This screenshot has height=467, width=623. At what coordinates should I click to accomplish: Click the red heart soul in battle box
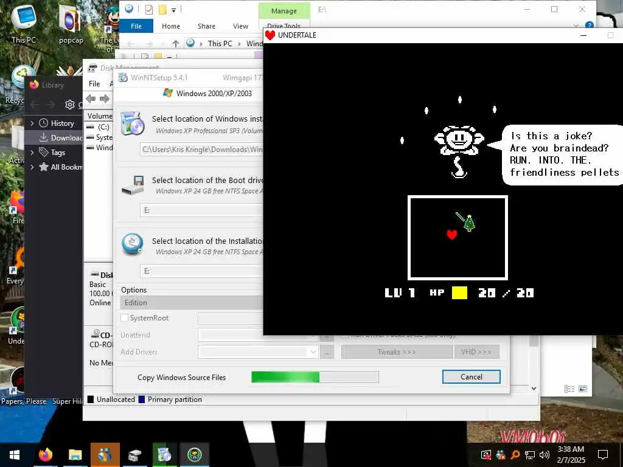(452, 234)
